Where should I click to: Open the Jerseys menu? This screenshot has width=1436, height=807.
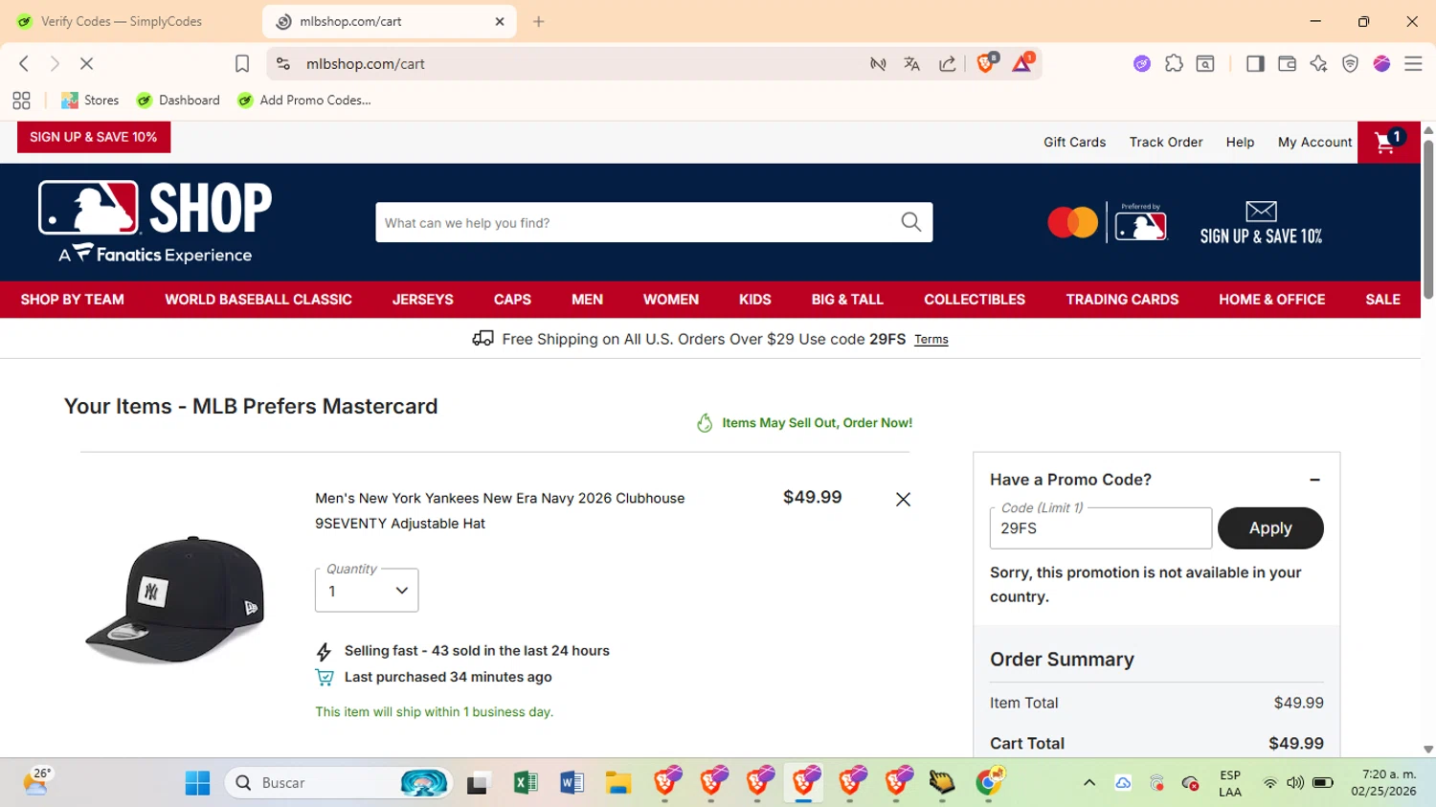tap(423, 300)
